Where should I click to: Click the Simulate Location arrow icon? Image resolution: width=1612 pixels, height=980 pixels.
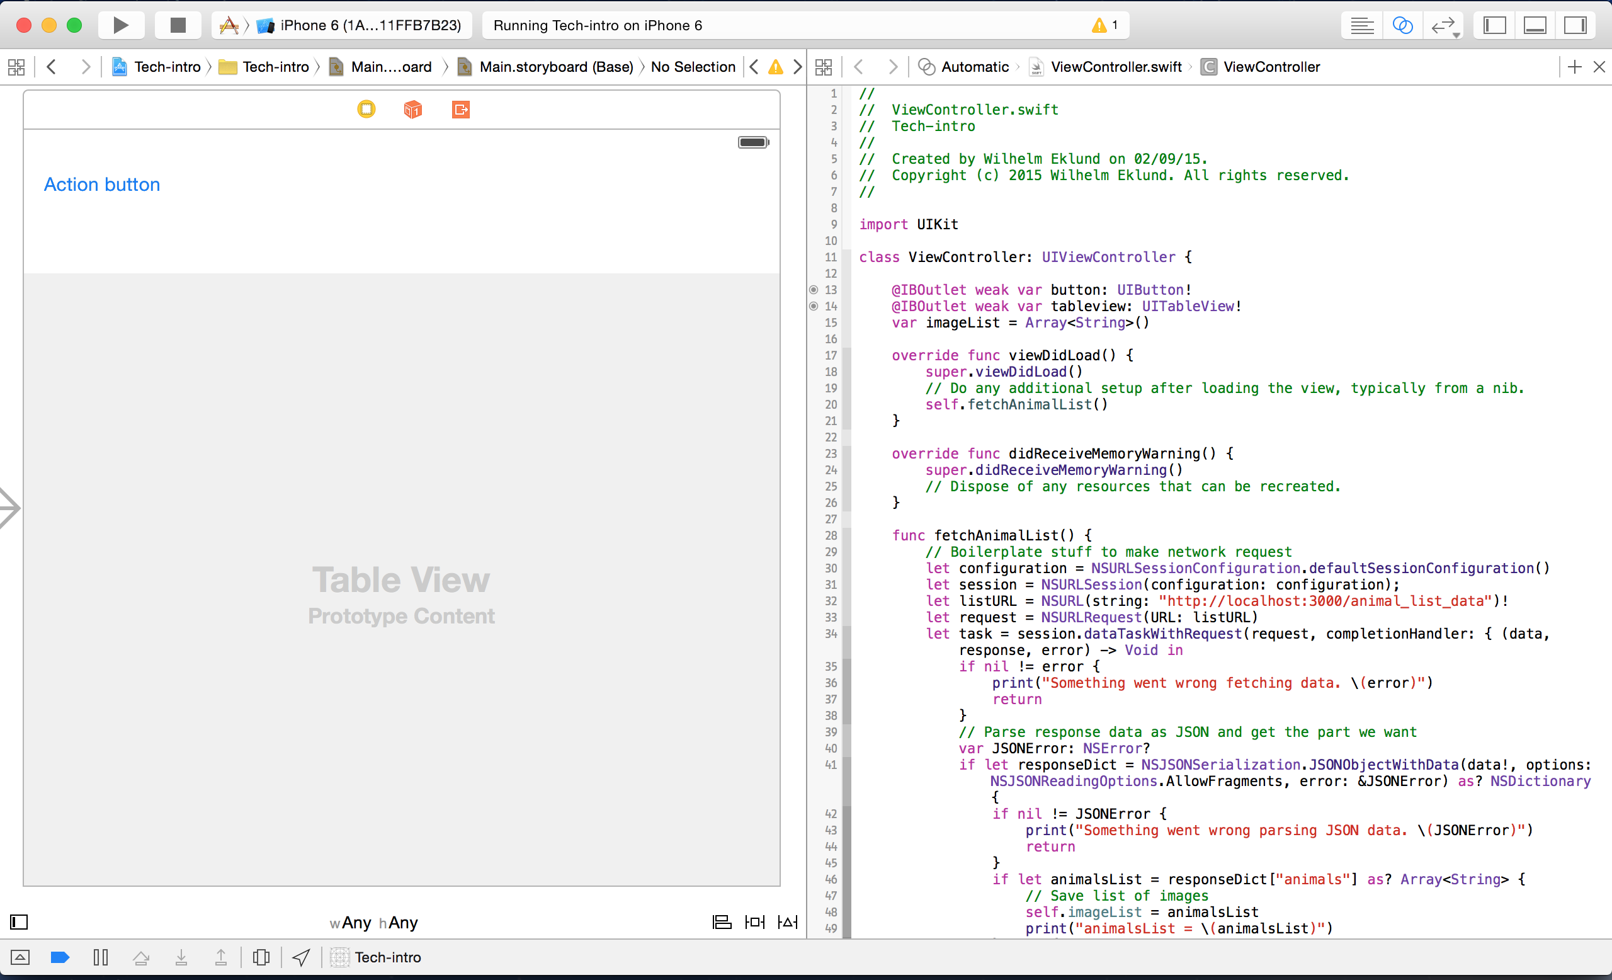coord(301,958)
